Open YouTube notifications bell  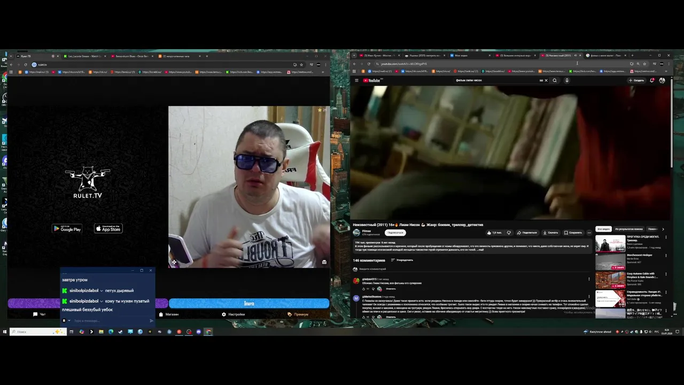(x=652, y=81)
